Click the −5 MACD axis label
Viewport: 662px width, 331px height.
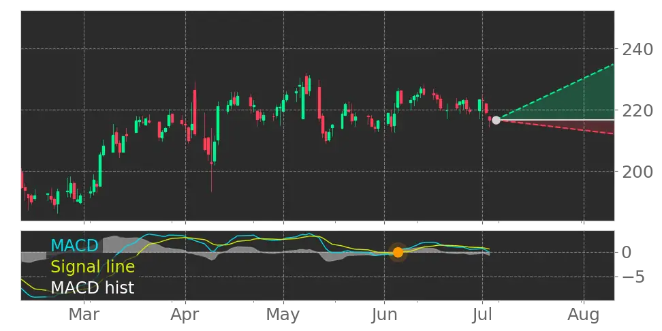(x=632, y=277)
